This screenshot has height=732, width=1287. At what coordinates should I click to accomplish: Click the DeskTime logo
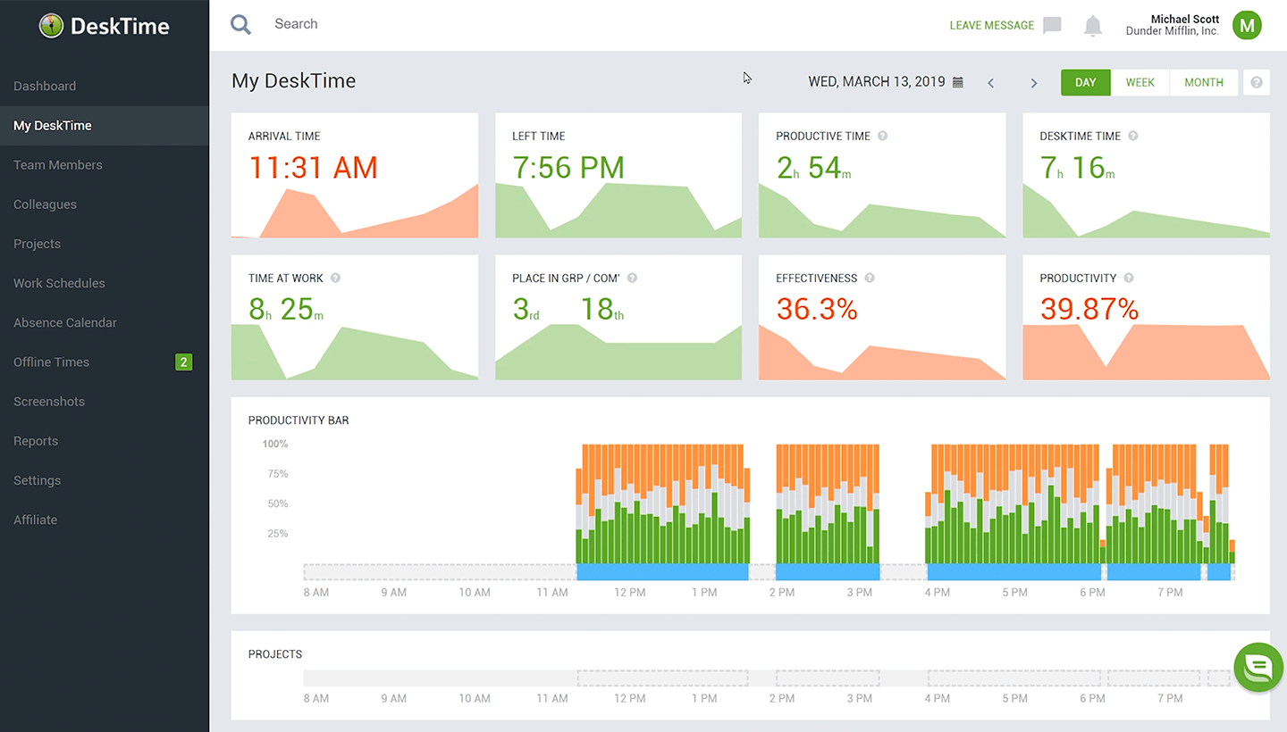click(x=103, y=27)
